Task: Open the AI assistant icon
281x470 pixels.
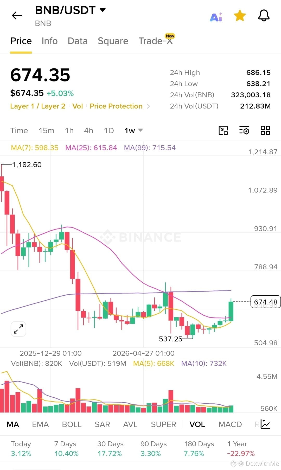Action: (216, 17)
